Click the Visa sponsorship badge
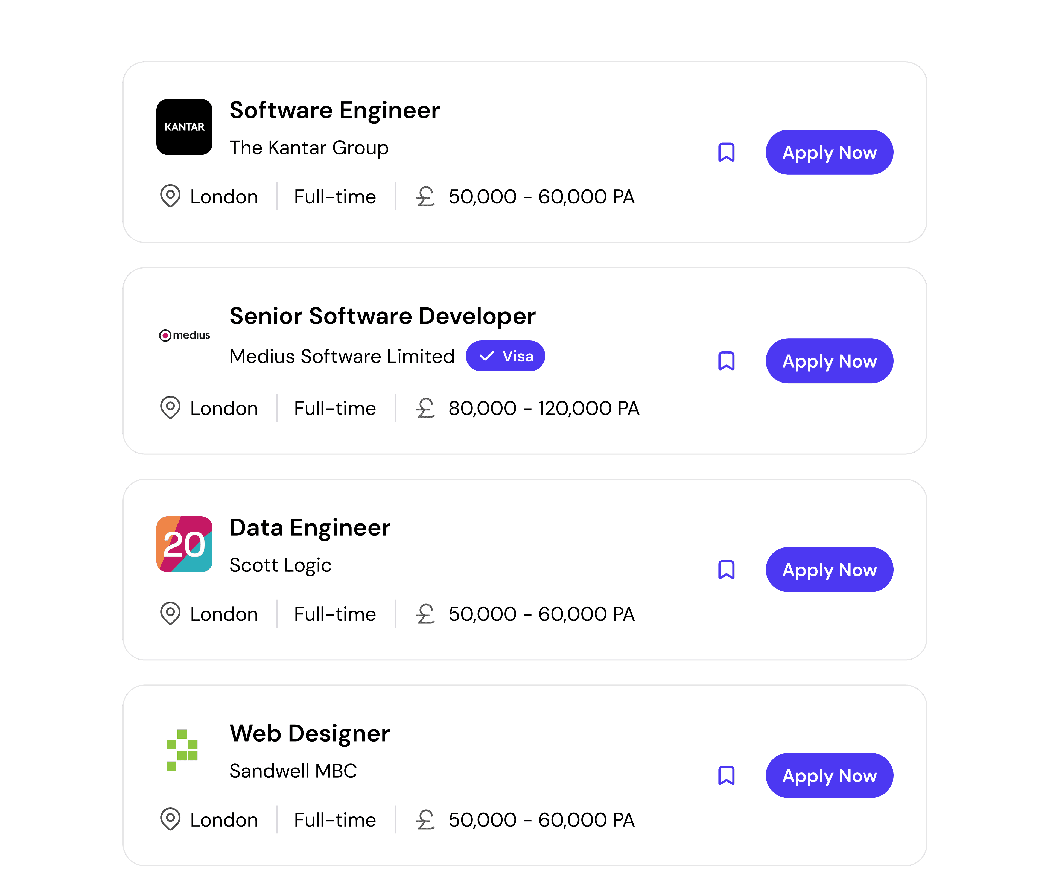The image size is (1050, 875). tap(505, 356)
